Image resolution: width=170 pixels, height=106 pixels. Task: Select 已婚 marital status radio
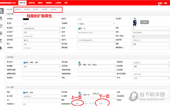pyautogui.click(x=29, y=93)
